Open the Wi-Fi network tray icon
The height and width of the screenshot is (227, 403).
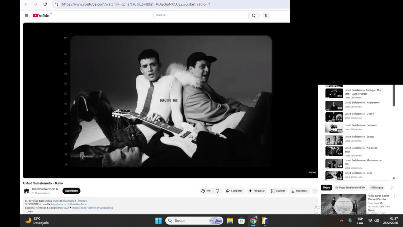coord(370,221)
